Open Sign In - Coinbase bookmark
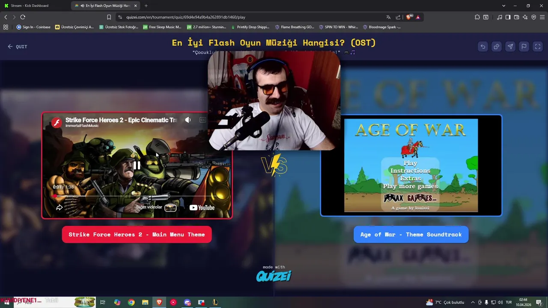Image resolution: width=548 pixels, height=308 pixels. [33, 27]
